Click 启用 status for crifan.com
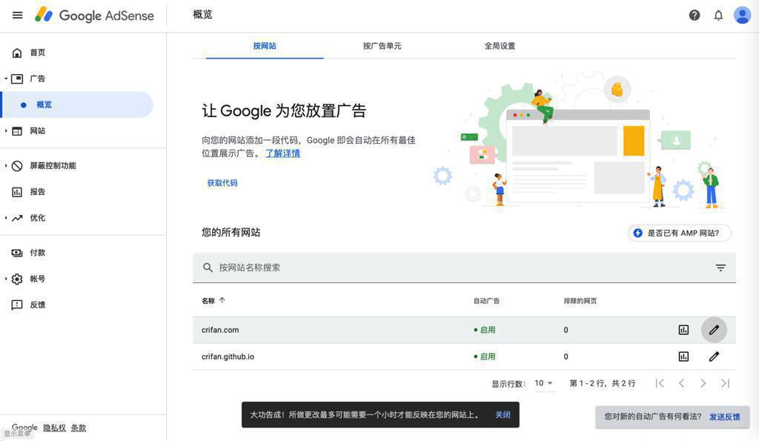759x441 pixels. coord(485,330)
